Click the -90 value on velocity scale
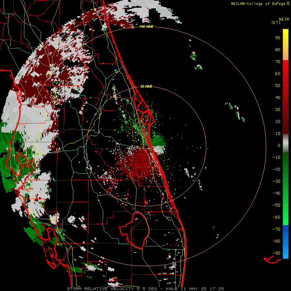 pos(276,253)
